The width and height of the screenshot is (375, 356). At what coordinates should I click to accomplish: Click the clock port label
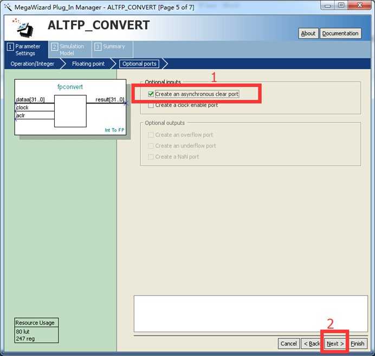22,108
